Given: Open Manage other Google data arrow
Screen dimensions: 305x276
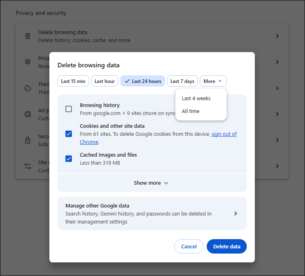Looking at the screenshot, I should point(236,214).
